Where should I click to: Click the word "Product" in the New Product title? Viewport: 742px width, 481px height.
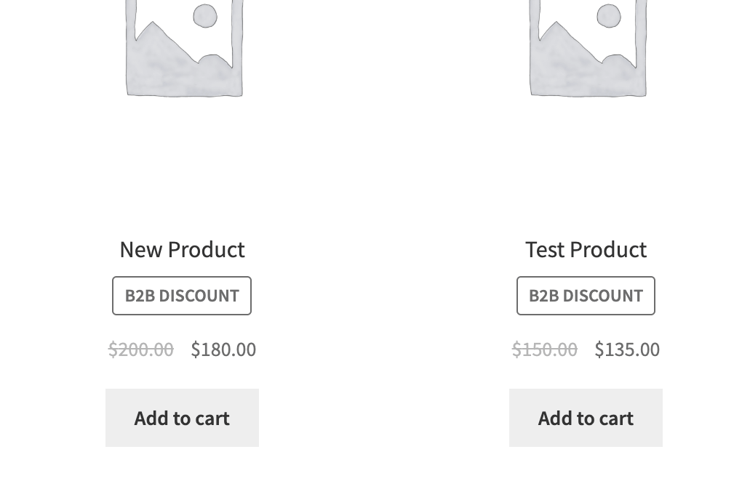207,249
